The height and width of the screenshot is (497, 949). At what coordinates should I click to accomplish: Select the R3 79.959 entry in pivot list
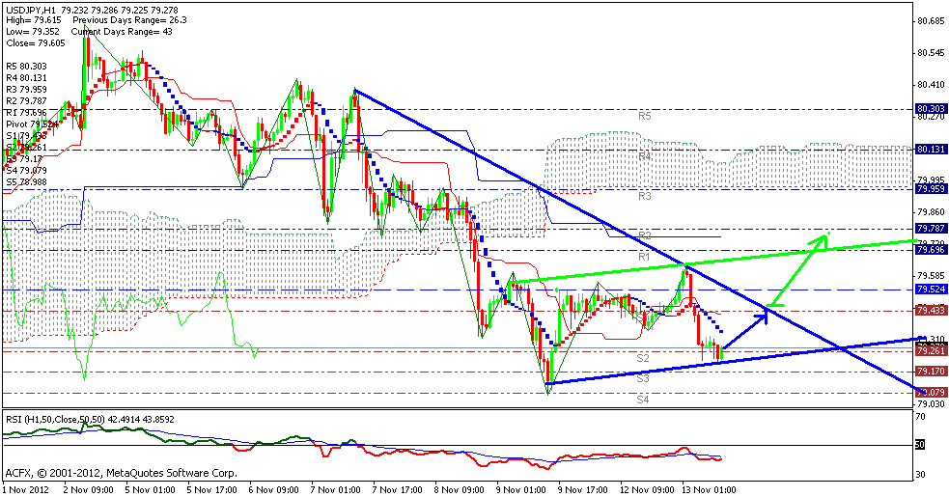click(26, 89)
